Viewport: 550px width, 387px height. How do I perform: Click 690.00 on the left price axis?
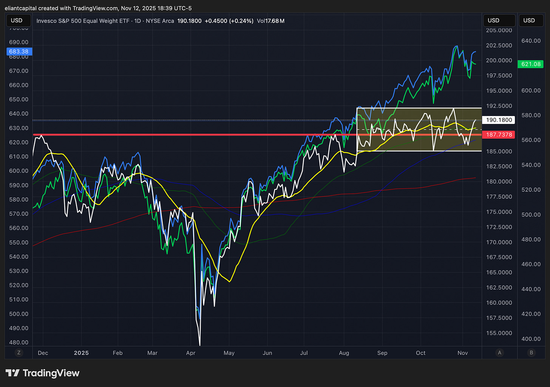coord(19,42)
